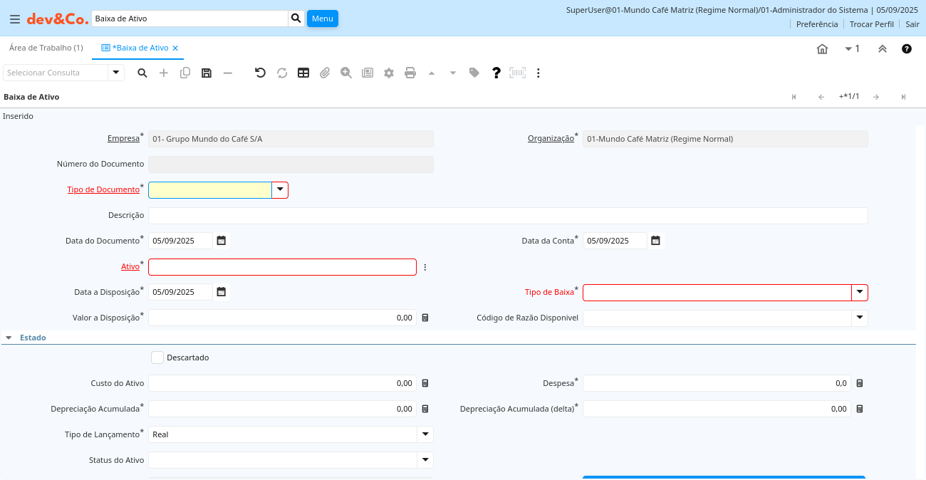This screenshot has height=480, width=926.
Task: Click the hamburger menu icon
Action: 14,19
